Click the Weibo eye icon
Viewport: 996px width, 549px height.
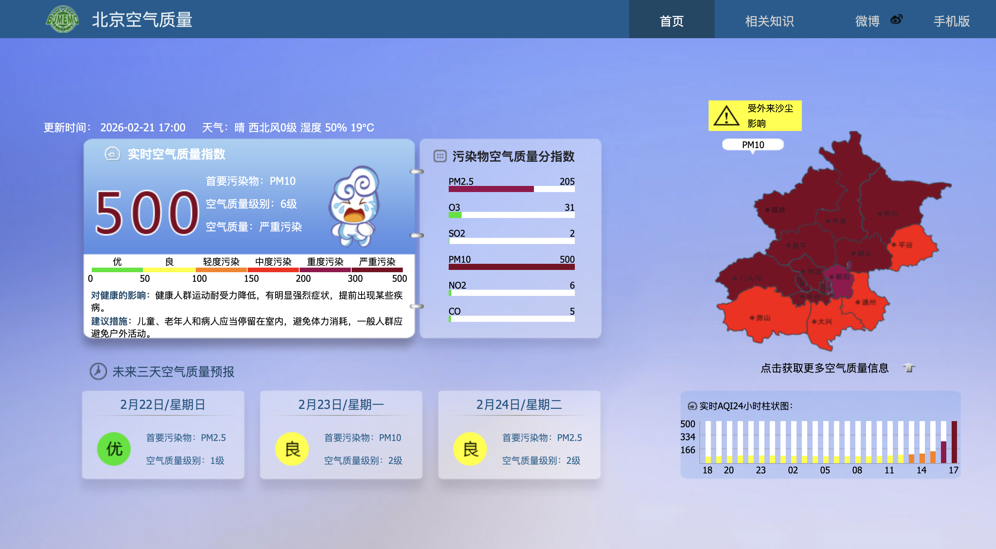[x=896, y=19]
